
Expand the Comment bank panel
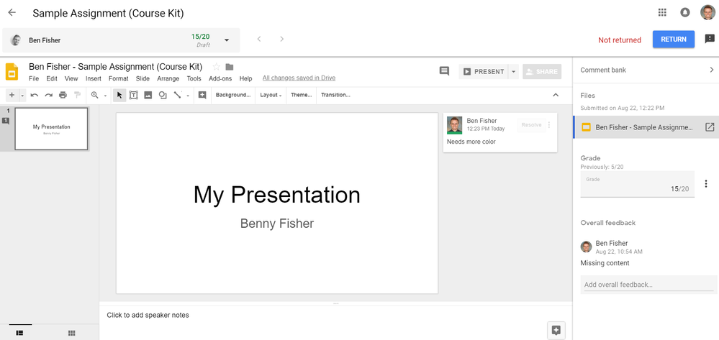tap(711, 70)
